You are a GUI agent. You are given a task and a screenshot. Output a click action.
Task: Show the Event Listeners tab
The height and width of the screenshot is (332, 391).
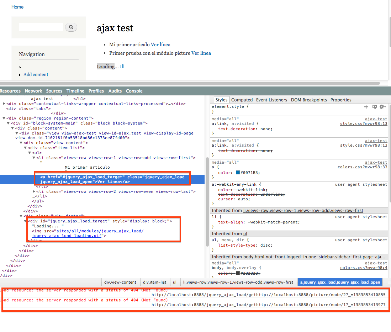[x=273, y=100]
